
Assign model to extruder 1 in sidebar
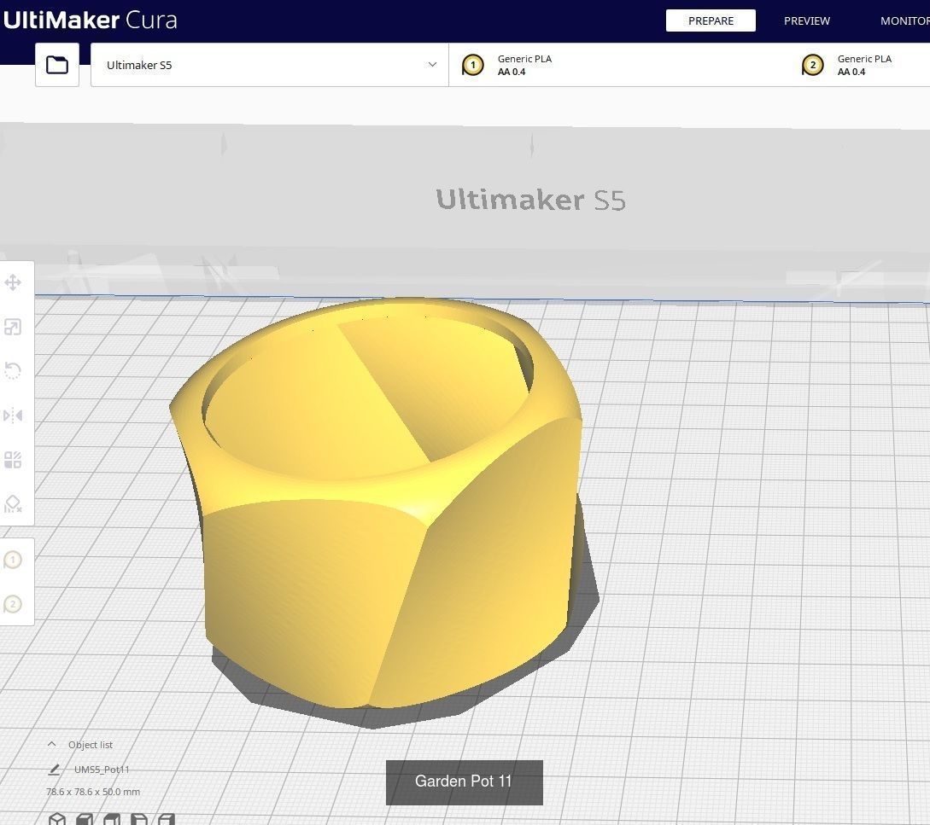coord(13,560)
